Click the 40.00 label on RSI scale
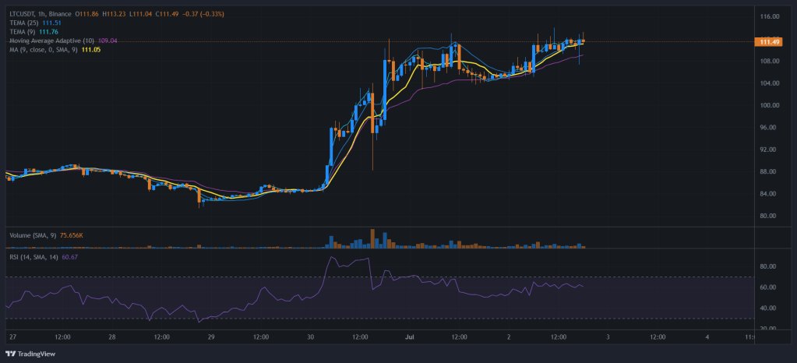The image size is (797, 363). (769, 308)
